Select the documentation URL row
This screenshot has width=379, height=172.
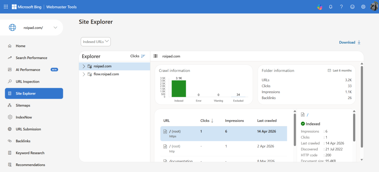coord(224,160)
